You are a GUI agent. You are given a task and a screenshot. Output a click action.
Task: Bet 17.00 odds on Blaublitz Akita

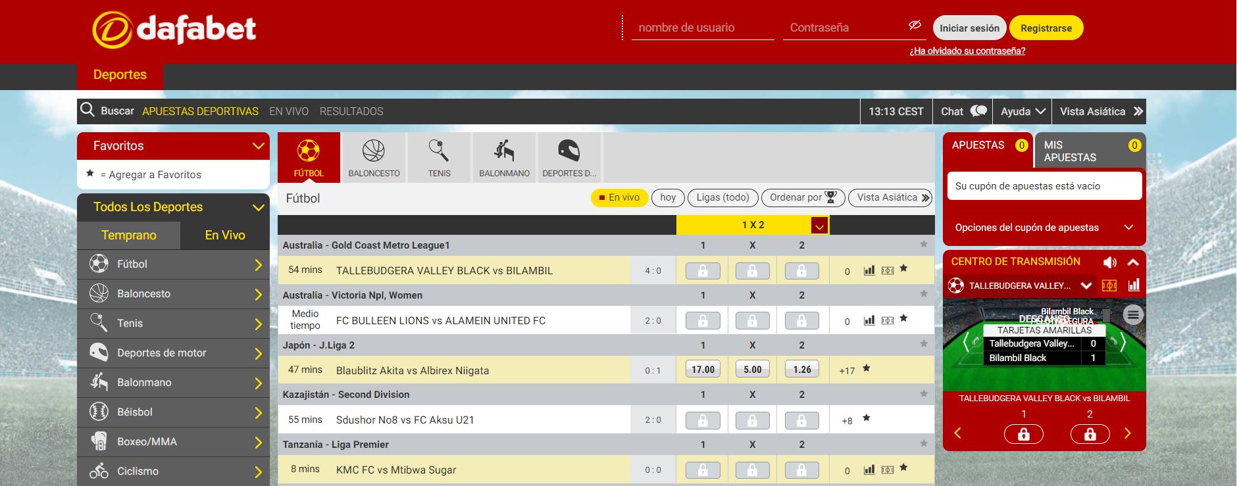(x=703, y=370)
